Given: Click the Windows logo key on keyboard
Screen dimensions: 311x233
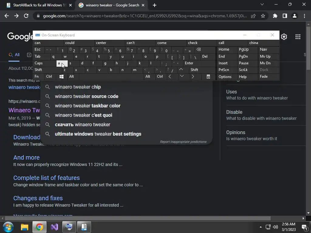Looking at the screenshot, I should (x=61, y=76).
